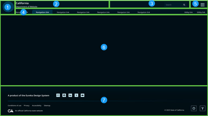Image resolution: width=208 pixels, height=116 pixels.
Task: Click the California site title
Action: click(22, 3)
